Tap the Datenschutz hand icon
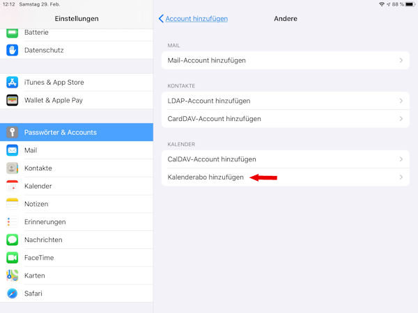Viewport: 418px width, 313px height. pyautogui.click(x=12, y=49)
